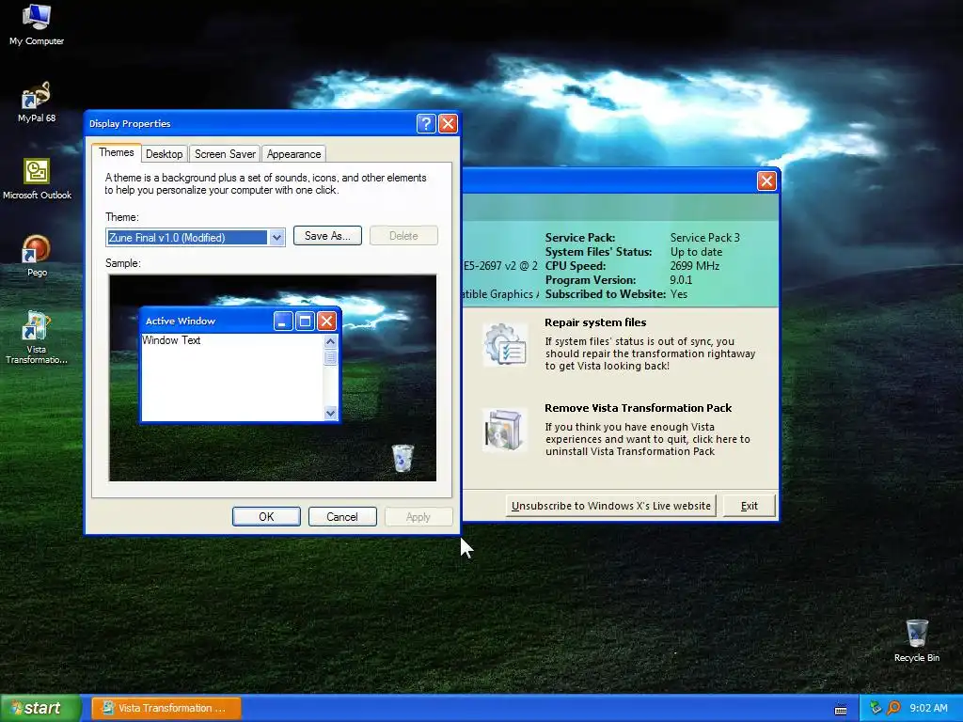963x722 pixels.
Task: Click the Remove Vista Transformation Pack heading
Action: pos(639,408)
